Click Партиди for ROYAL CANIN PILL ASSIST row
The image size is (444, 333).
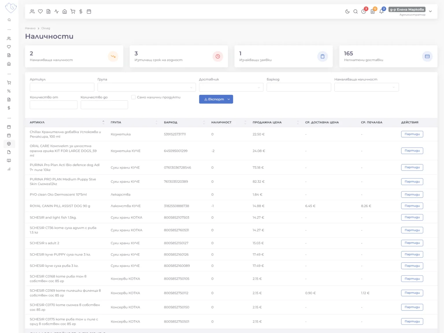(x=412, y=206)
